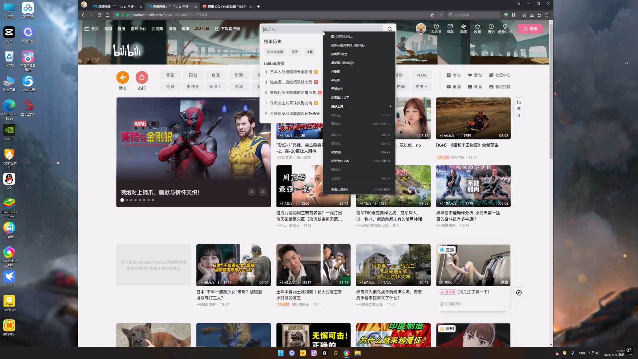The height and width of the screenshot is (359, 638).
Task: Click the green shield ad-block icon
Action: (x=506, y=15)
